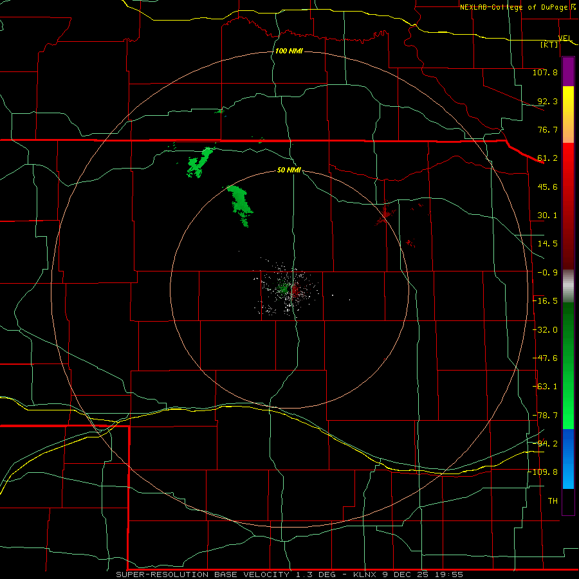
Task: Pick the yellow segment of velocity scale
Action: tap(568, 104)
